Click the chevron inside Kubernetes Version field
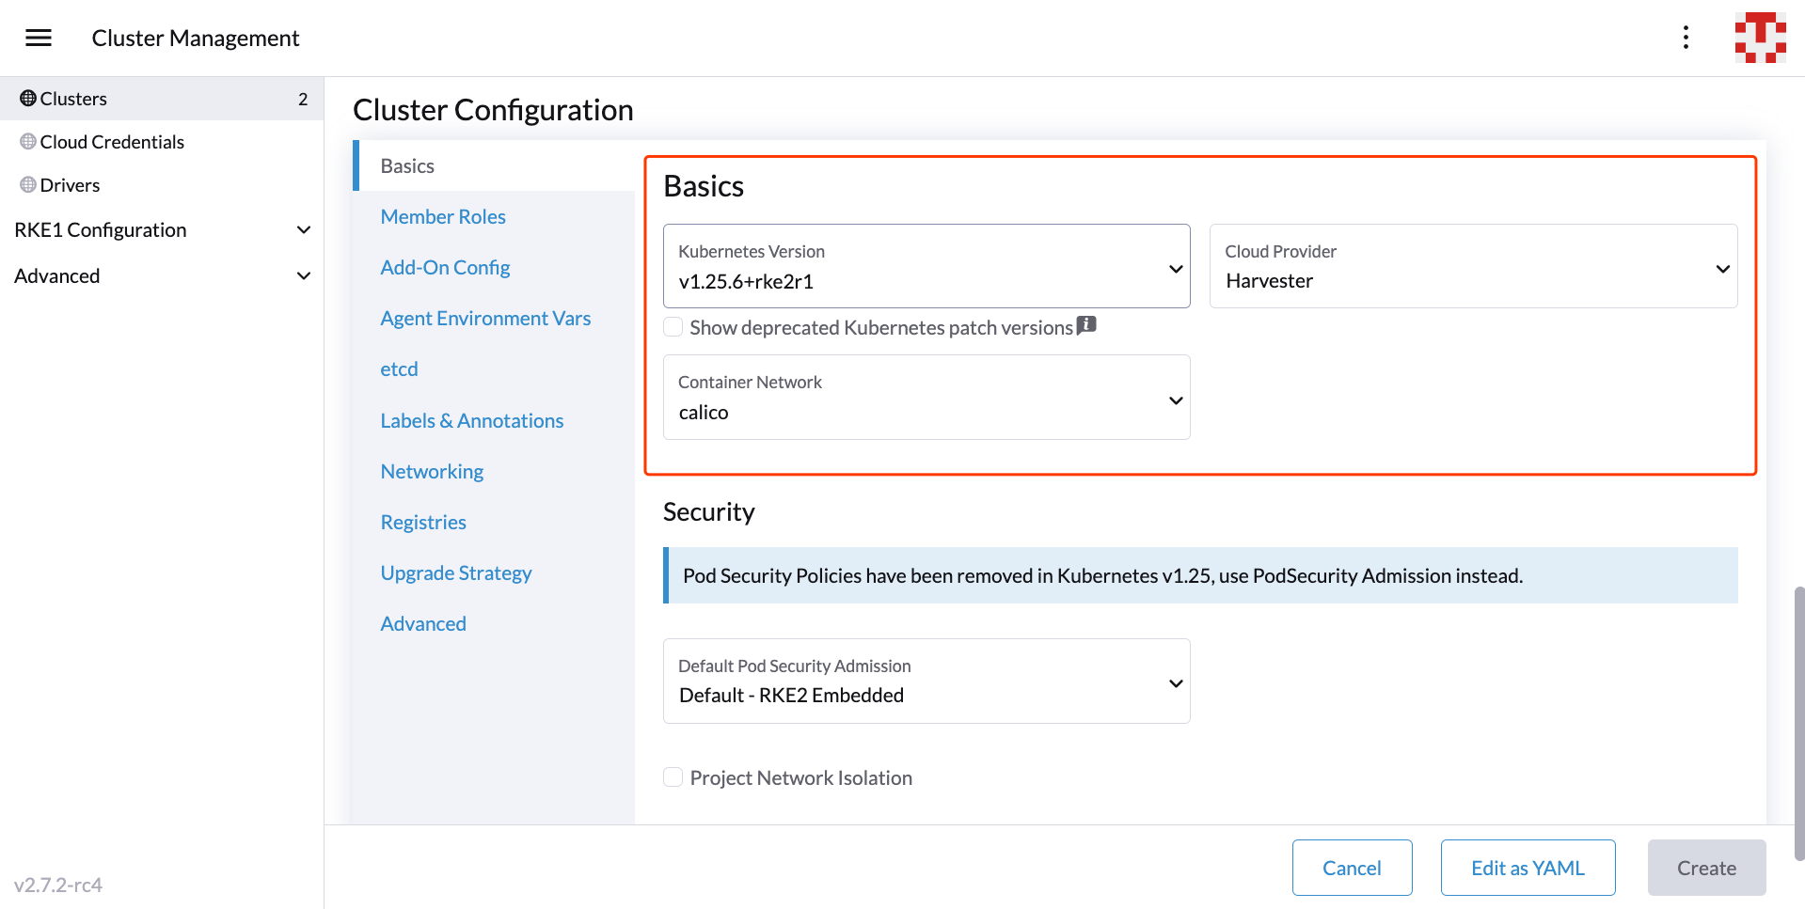Viewport: 1805px width, 909px height. tap(1175, 268)
